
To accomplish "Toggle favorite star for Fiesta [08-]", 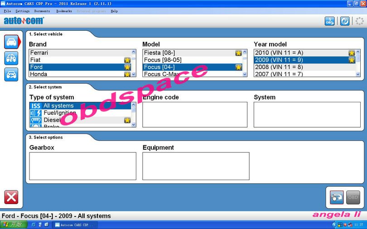I will (238, 53).
